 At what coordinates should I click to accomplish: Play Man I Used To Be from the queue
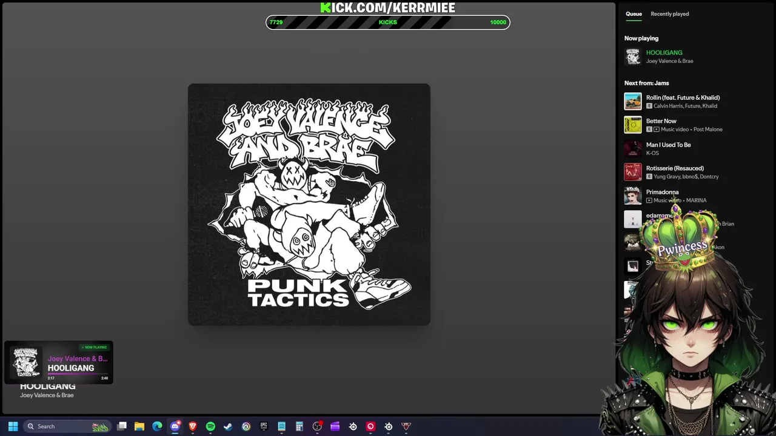pos(668,145)
